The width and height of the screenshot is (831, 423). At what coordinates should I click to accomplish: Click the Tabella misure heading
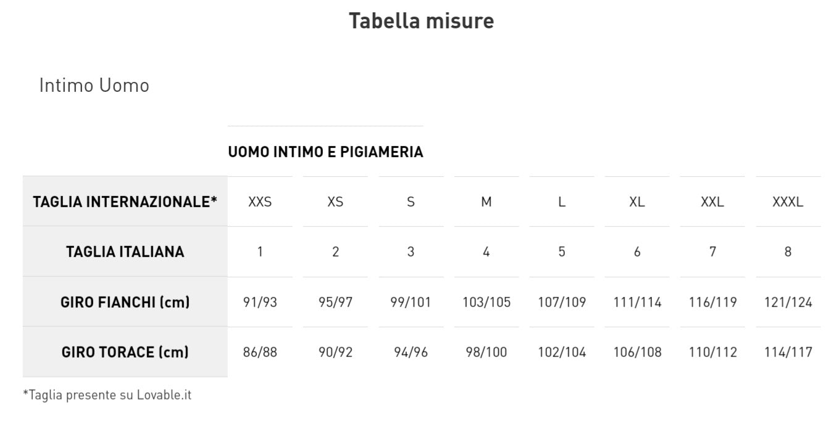[x=421, y=21]
